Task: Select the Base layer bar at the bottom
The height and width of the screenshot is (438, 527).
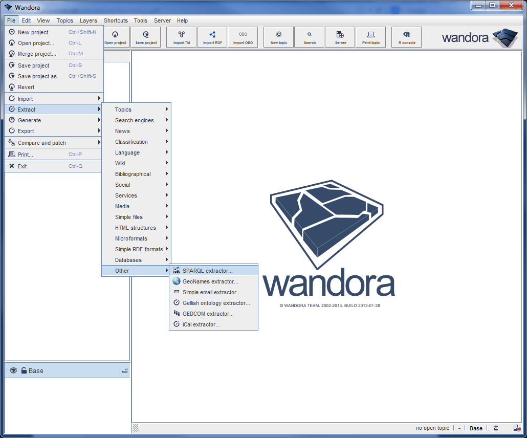Action: click(x=67, y=370)
